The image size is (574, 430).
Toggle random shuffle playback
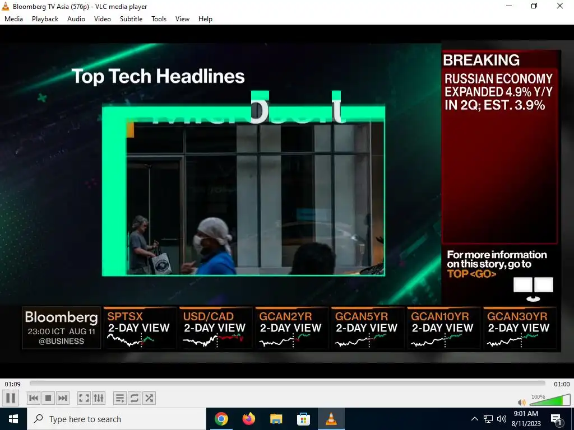coord(149,398)
